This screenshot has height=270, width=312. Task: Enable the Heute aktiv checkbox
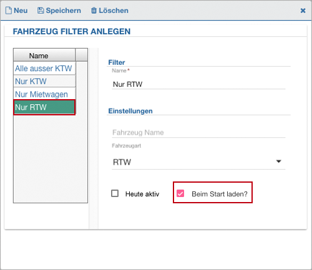point(115,193)
